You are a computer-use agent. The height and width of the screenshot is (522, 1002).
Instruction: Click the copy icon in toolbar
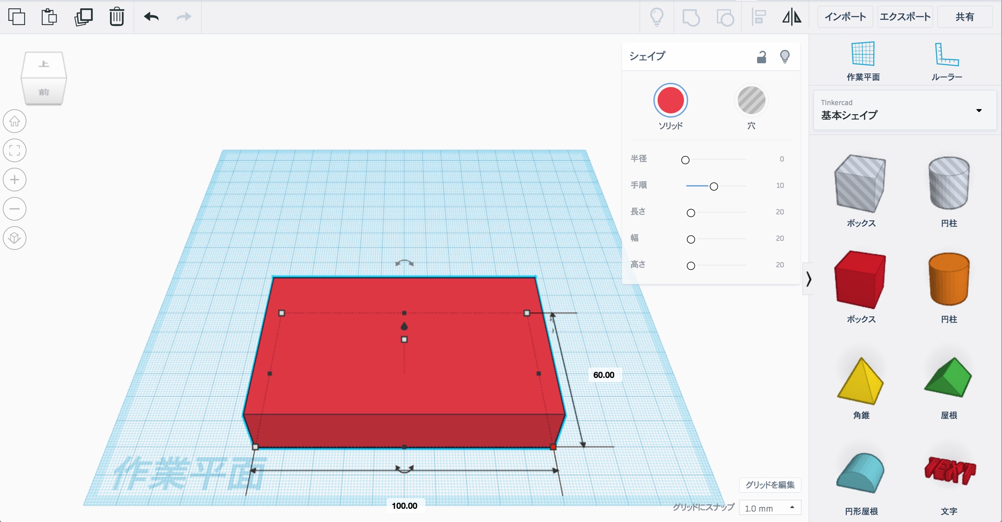(x=16, y=17)
